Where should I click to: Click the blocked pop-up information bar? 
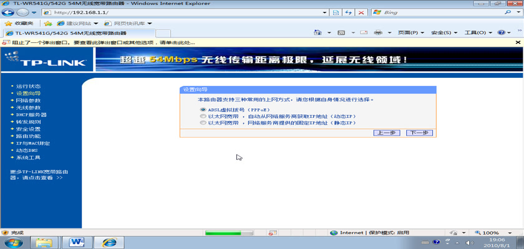(x=250, y=42)
